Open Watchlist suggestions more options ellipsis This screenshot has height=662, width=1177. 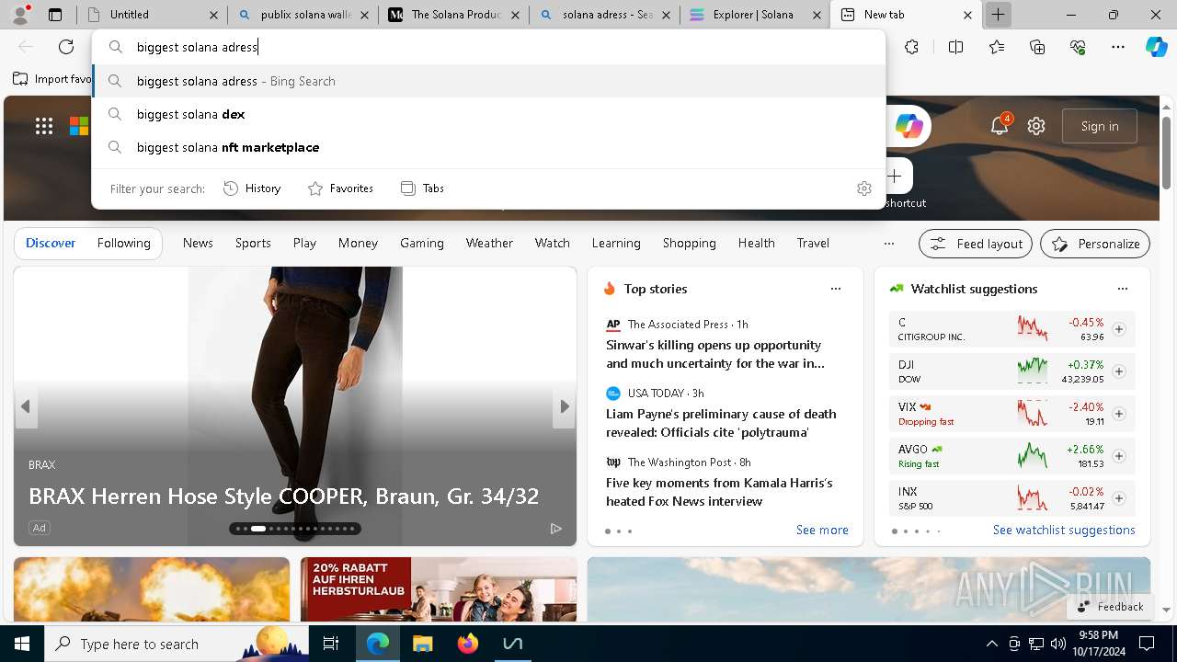pyautogui.click(x=1123, y=289)
